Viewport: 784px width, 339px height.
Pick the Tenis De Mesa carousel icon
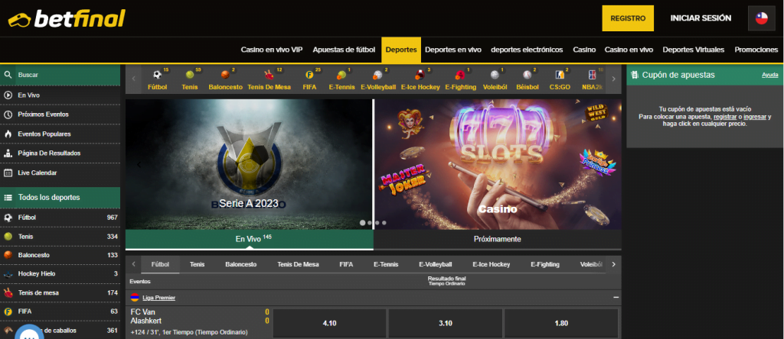pos(269,76)
